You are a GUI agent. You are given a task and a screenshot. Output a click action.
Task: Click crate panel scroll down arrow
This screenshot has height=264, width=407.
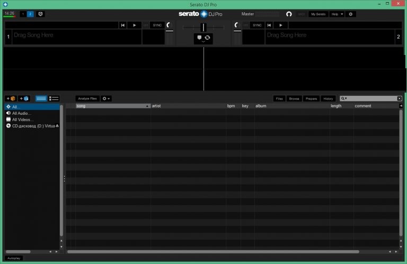click(61, 247)
